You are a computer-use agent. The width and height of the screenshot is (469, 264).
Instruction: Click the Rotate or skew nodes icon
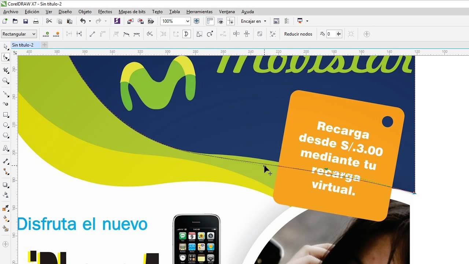pyautogui.click(x=210, y=34)
